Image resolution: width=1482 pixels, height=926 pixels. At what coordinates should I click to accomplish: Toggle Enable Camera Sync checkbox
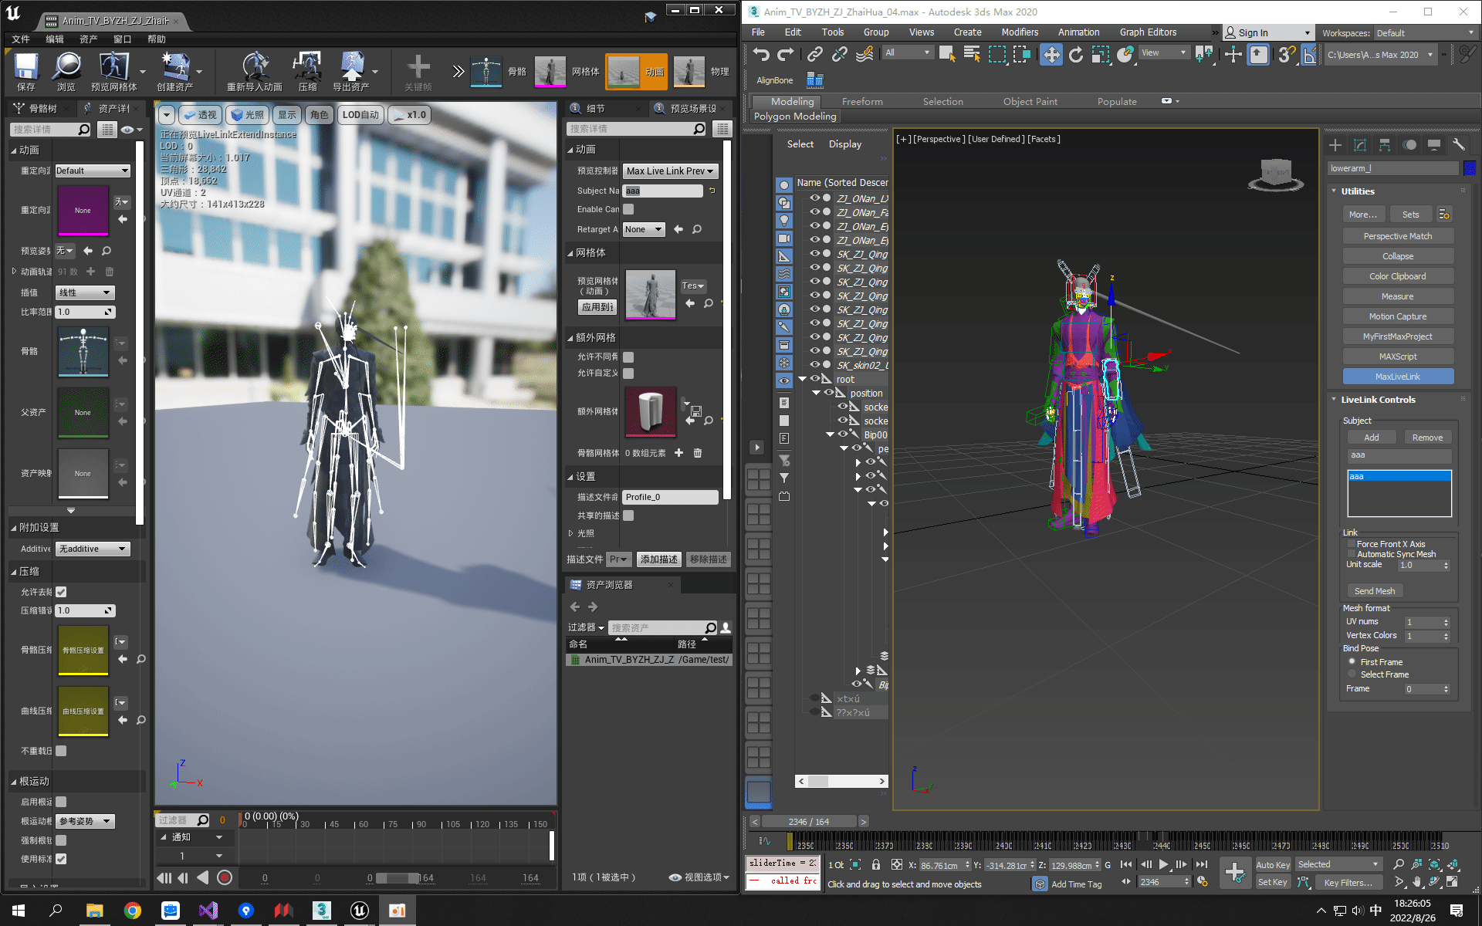(x=628, y=209)
